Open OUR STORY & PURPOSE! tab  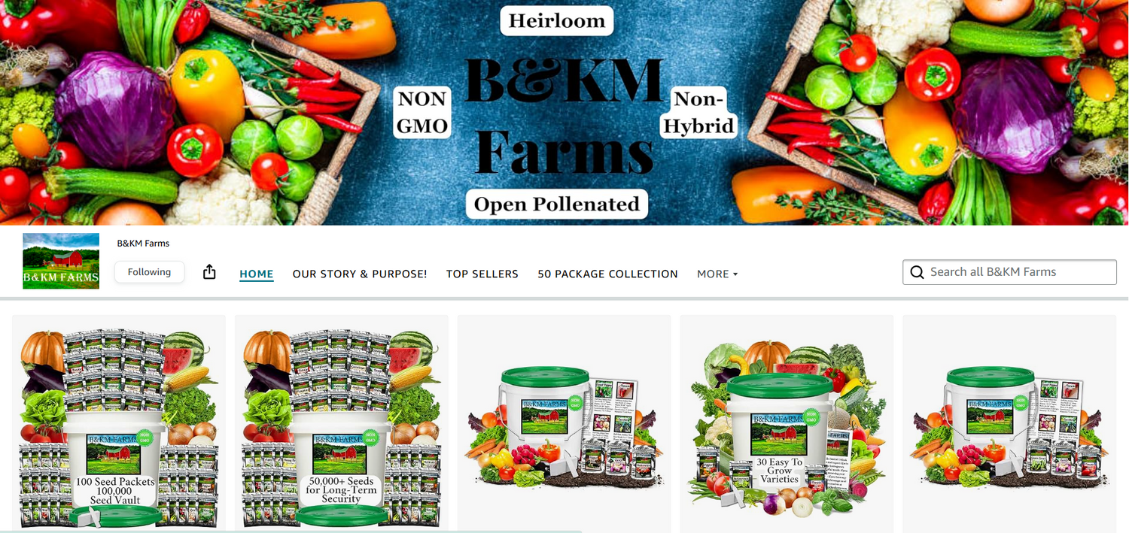click(x=360, y=274)
